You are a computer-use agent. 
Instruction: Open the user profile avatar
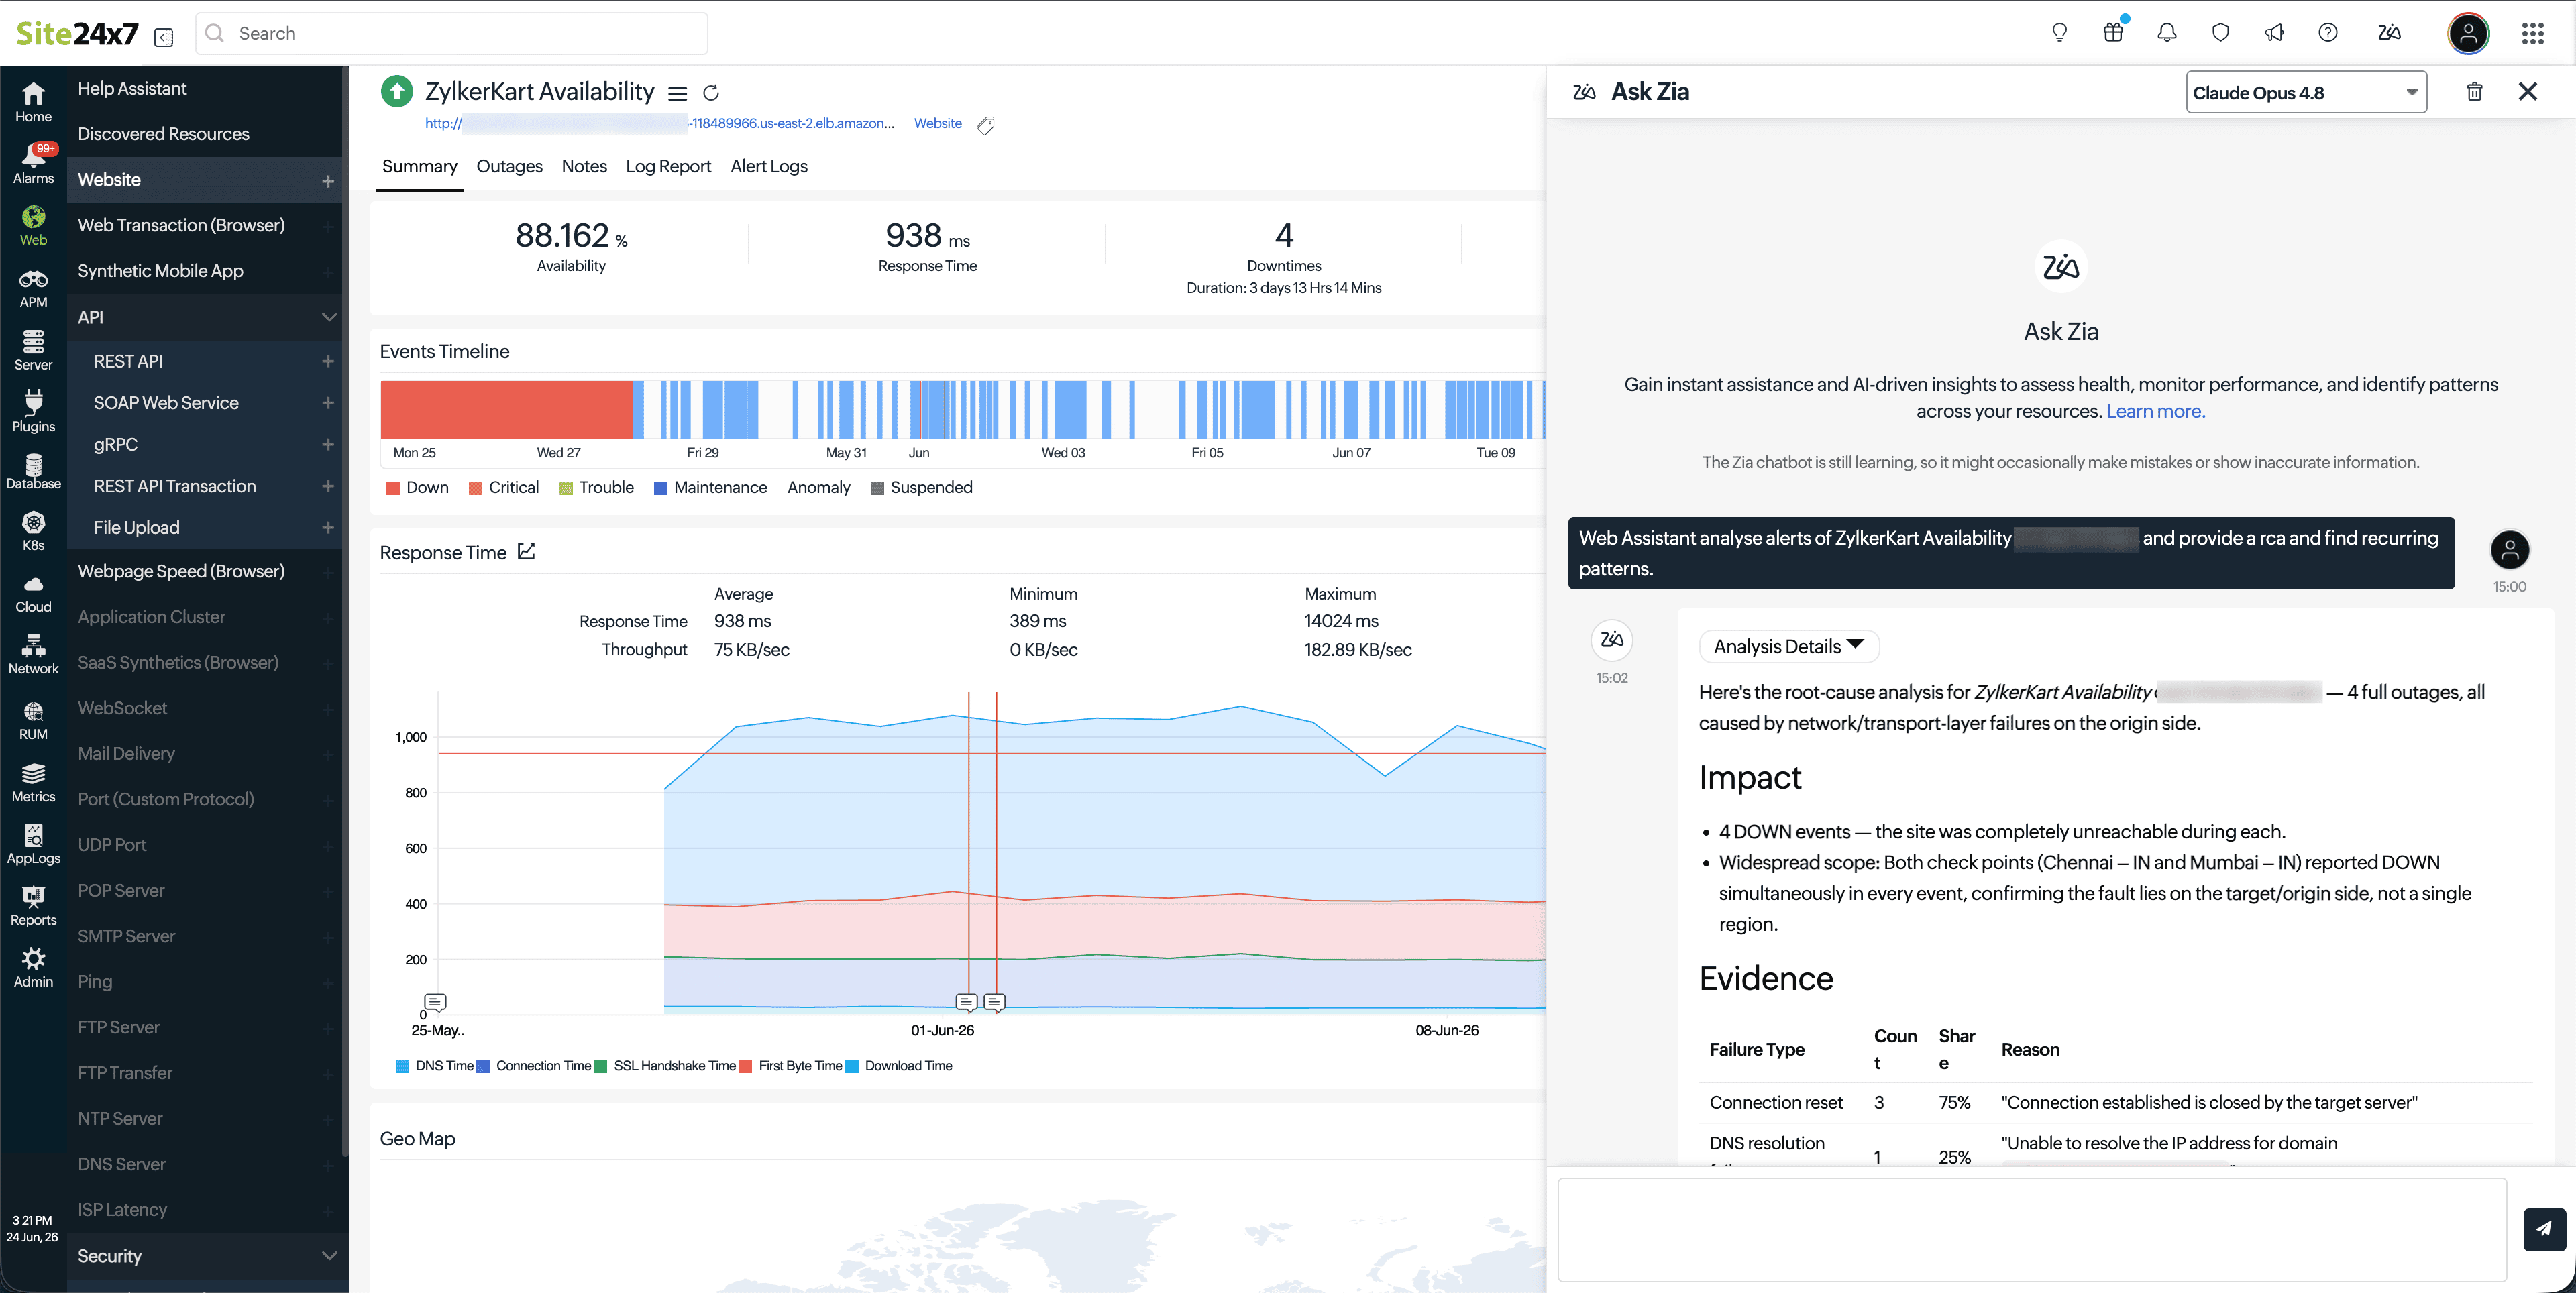pyautogui.click(x=2468, y=34)
